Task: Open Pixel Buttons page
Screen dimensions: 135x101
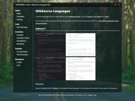Action: pos(21,41)
